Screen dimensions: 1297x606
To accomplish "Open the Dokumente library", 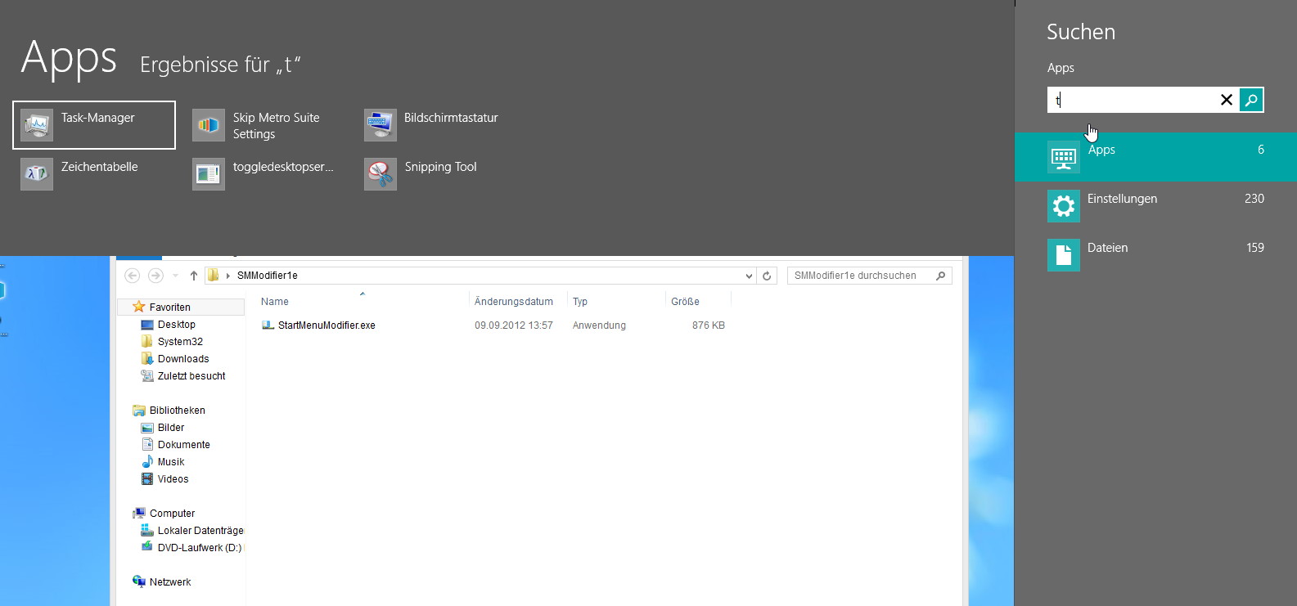I will (183, 445).
